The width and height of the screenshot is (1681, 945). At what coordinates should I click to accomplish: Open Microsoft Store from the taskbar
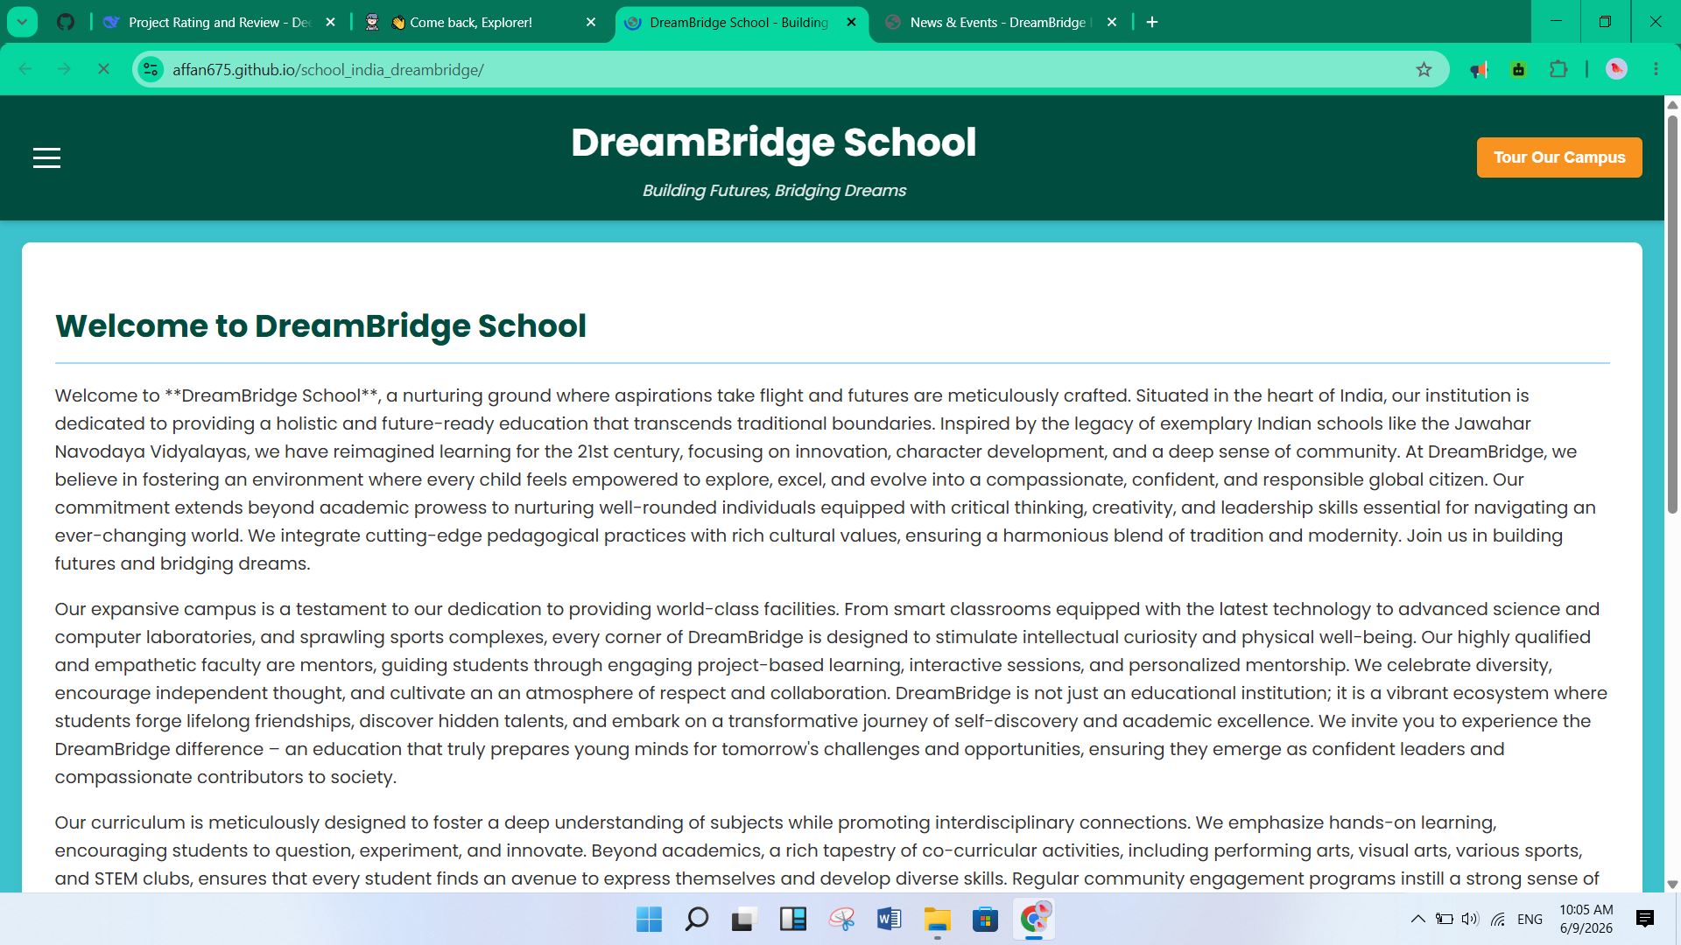pyautogui.click(x=985, y=919)
